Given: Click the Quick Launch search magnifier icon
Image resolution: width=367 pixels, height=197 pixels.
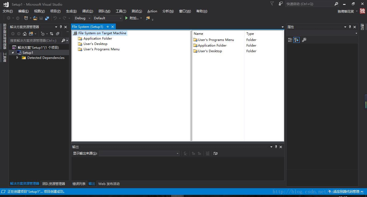Looking at the screenshot, I should pos(336,4).
